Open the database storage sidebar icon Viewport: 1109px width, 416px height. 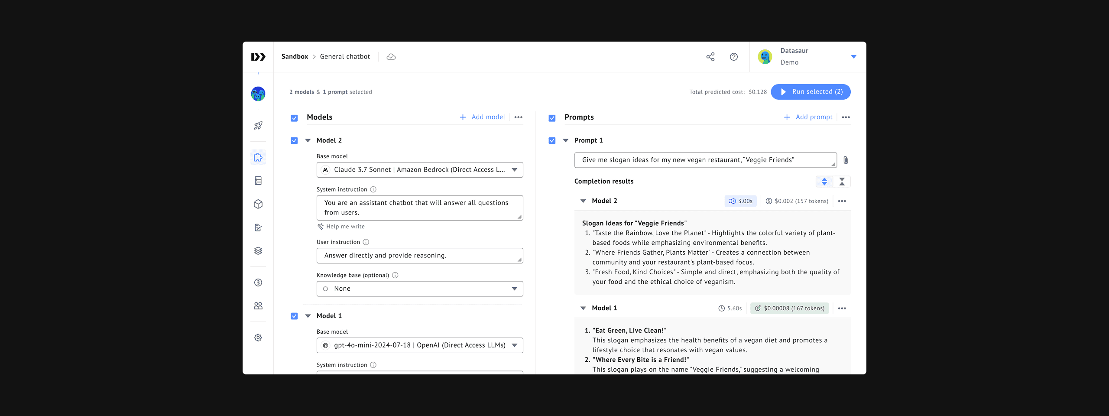pyautogui.click(x=258, y=181)
